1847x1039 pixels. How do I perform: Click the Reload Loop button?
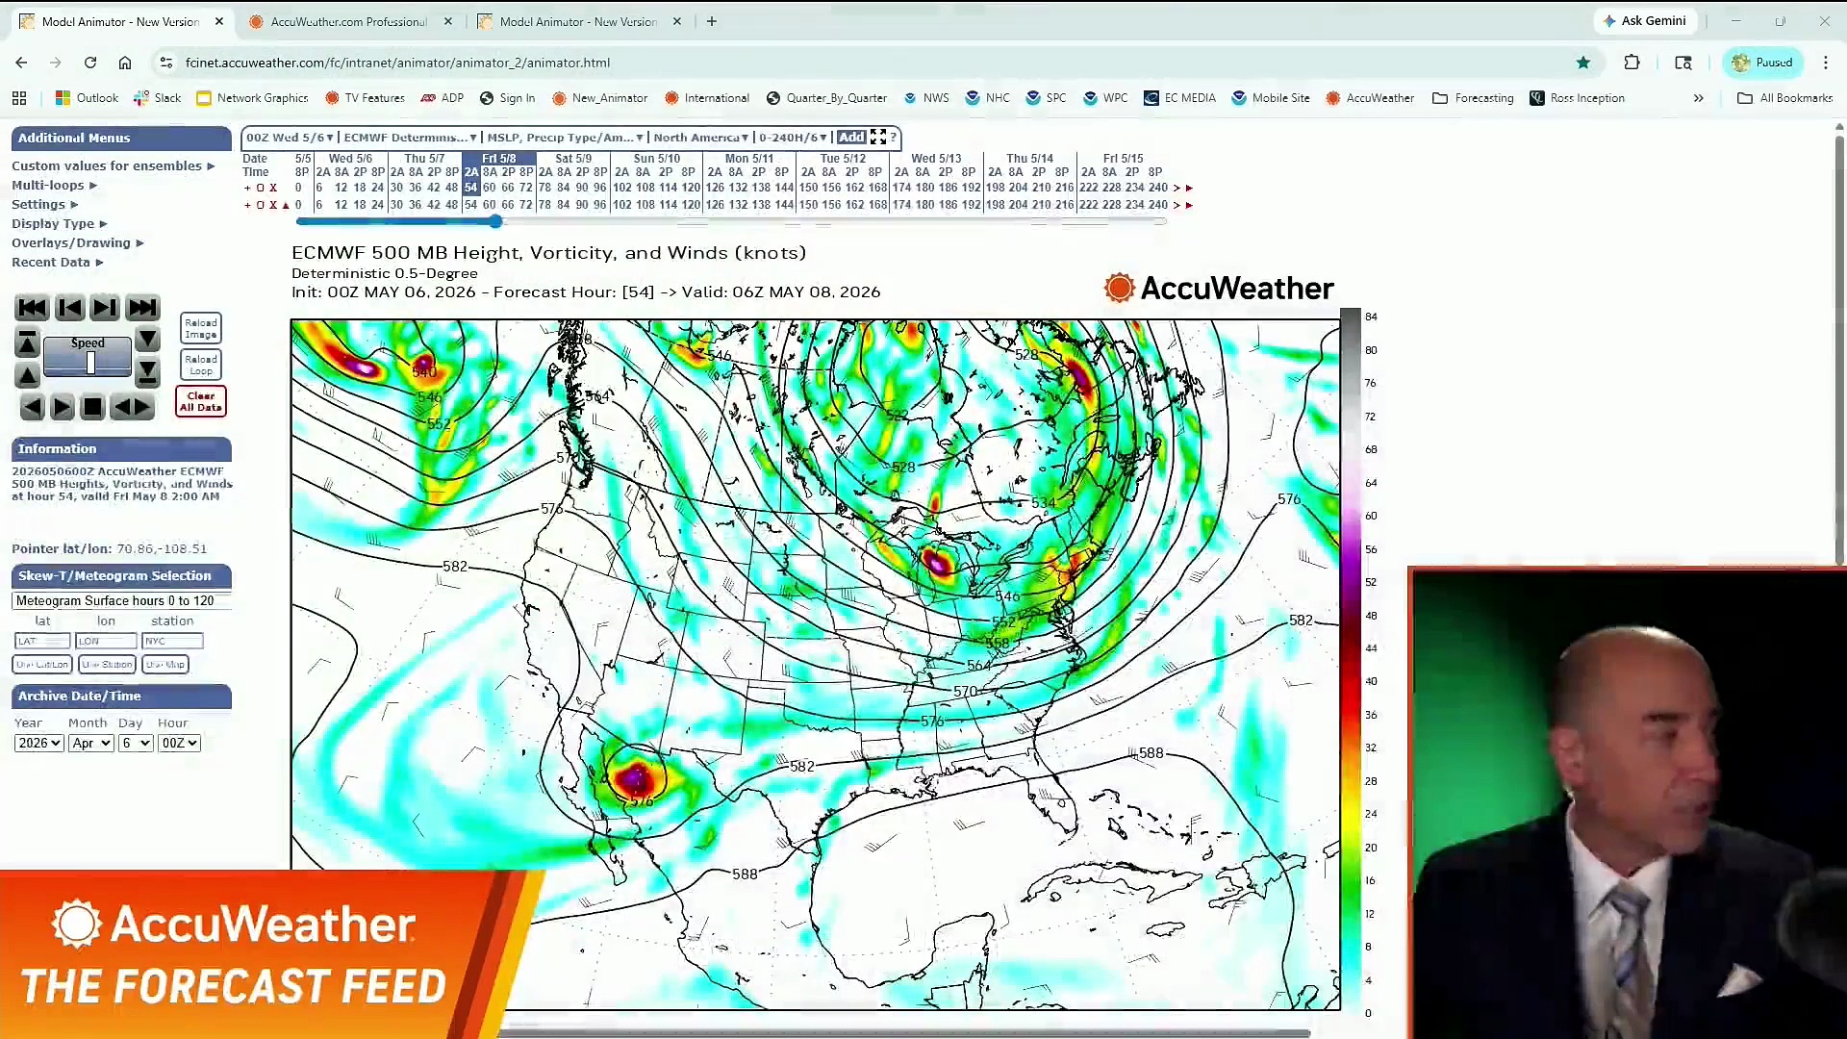click(x=201, y=365)
